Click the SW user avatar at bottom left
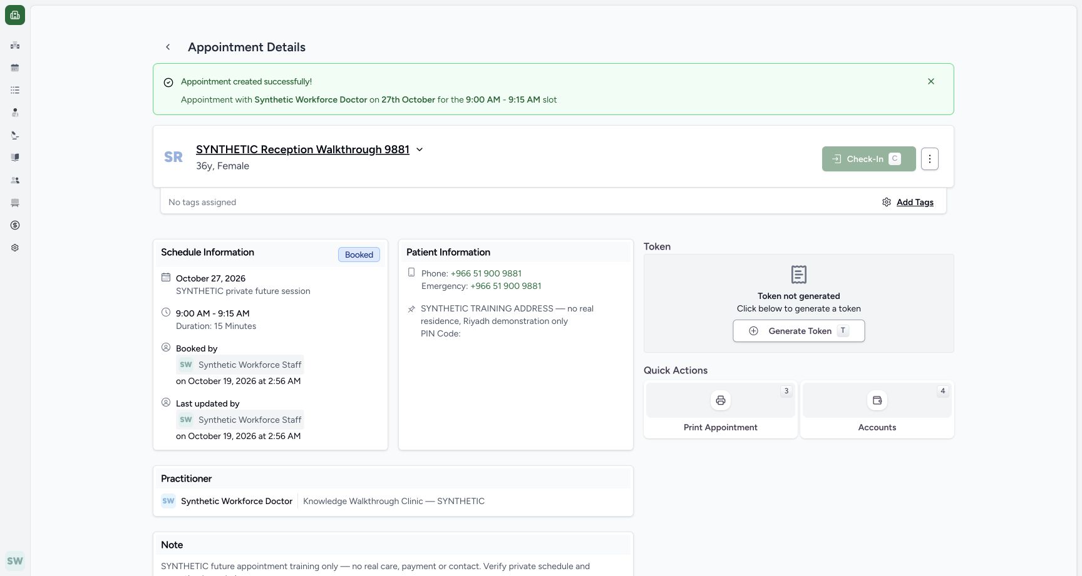This screenshot has height=576, width=1082. (x=15, y=561)
